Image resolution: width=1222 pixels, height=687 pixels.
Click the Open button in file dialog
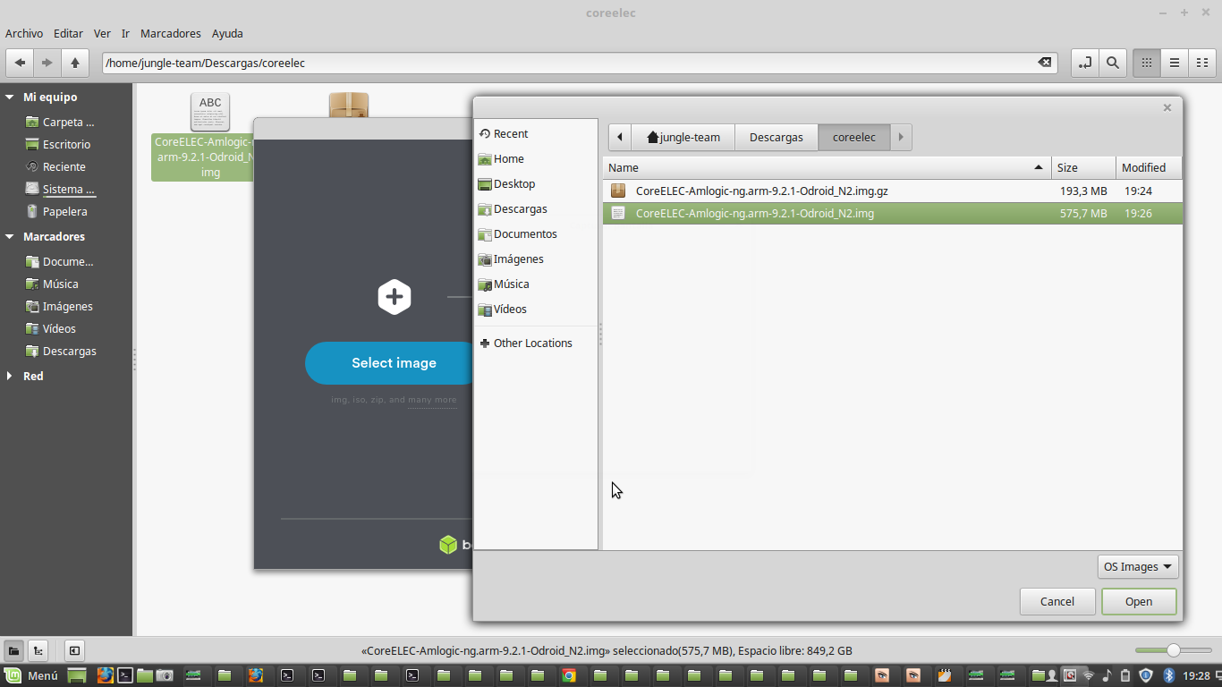[x=1138, y=601]
